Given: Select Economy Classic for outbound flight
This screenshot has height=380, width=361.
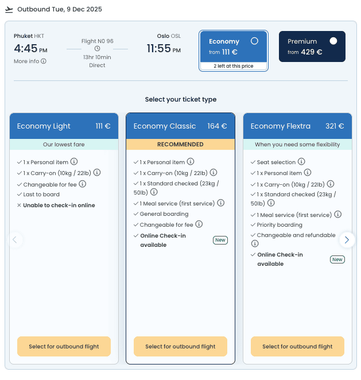Looking at the screenshot, I should (180, 347).
